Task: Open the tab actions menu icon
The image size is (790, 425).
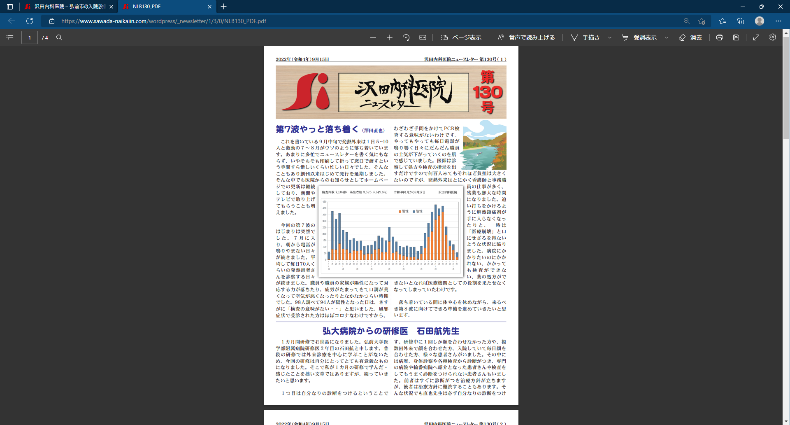Action: (x=10, y=7)
